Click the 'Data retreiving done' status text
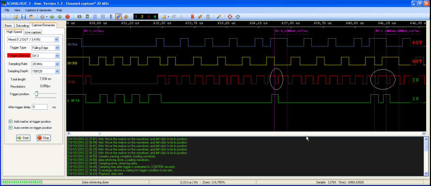 (x=95, y=182)
